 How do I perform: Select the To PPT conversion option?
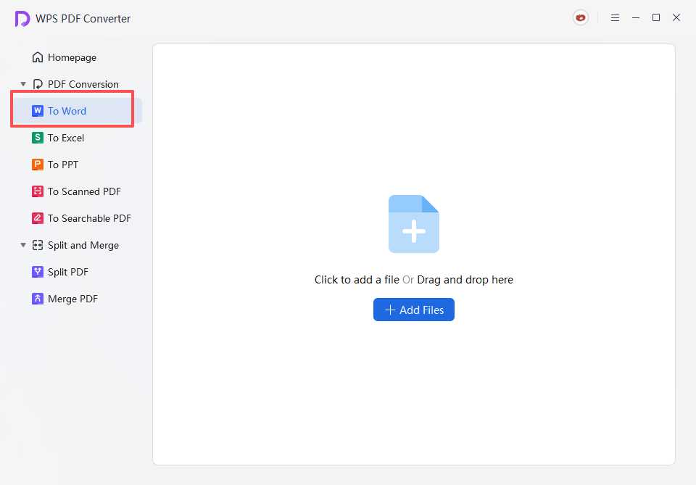click(63, 165)
